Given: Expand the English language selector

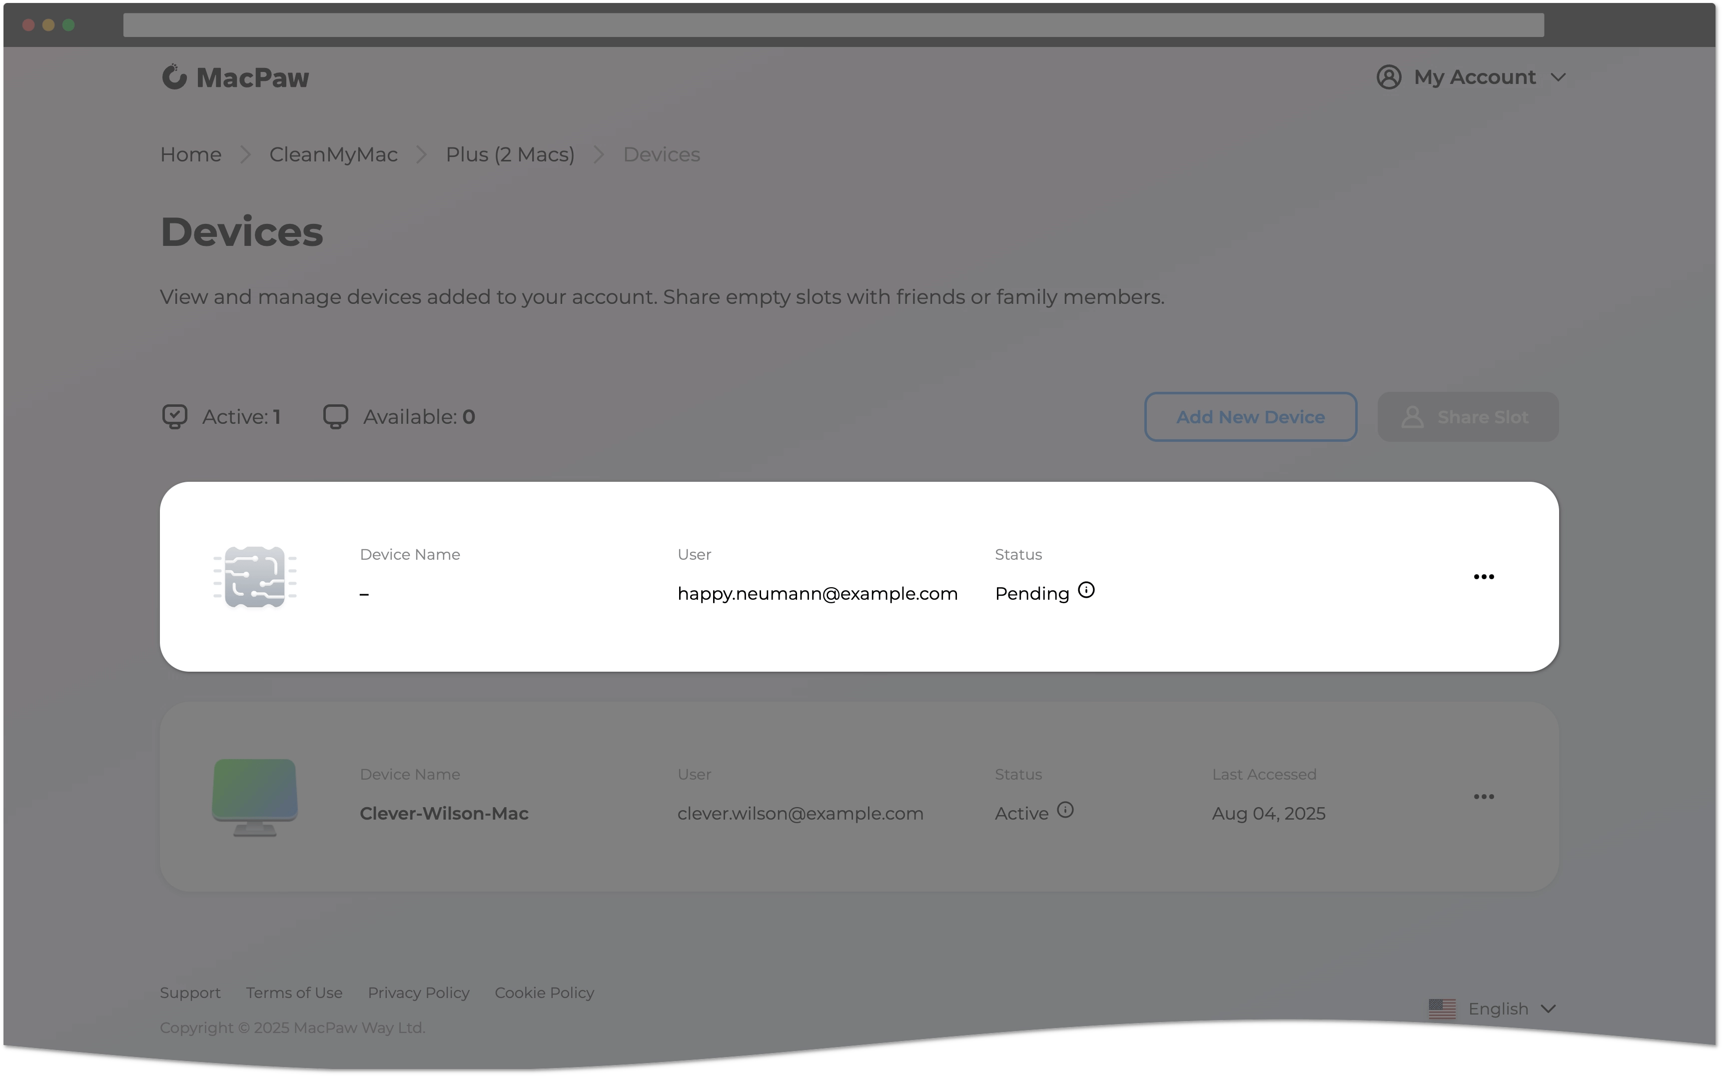Looking at the screenshot, I should tap(1493, 1009).
